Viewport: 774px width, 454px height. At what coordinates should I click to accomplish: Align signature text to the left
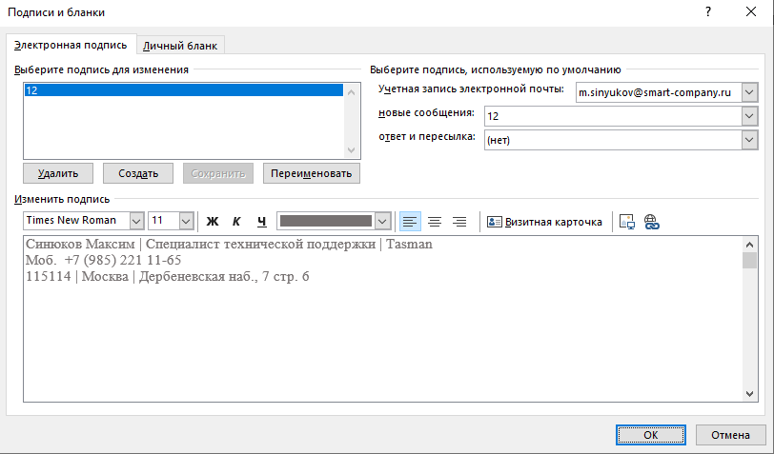[410, 222]
